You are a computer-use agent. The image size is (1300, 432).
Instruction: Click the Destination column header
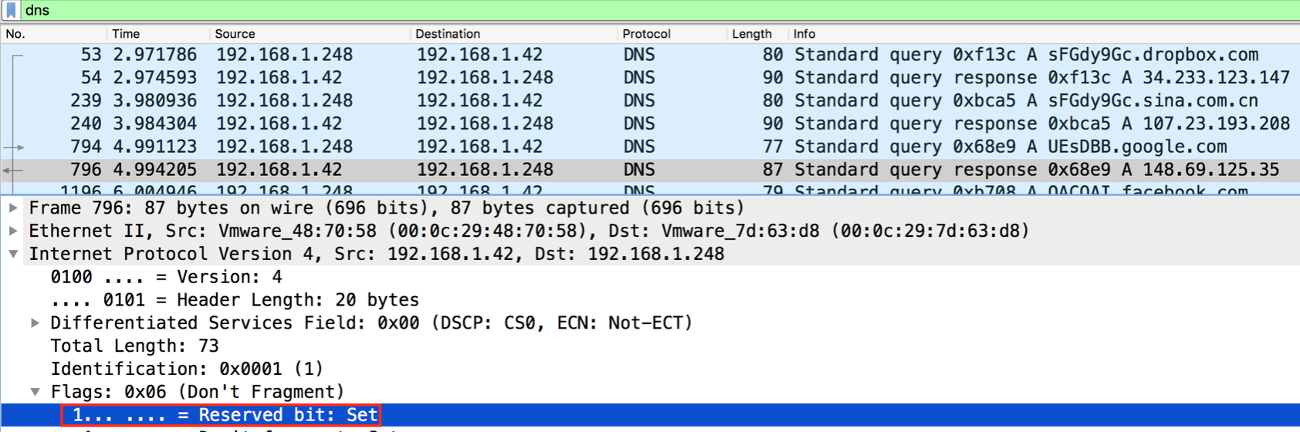coord(448,34)
